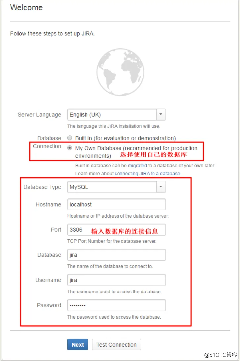The width and height of the screenshot is (240, 361).
Task: Click 'The username used to access' help text
Action: [115, 292]
